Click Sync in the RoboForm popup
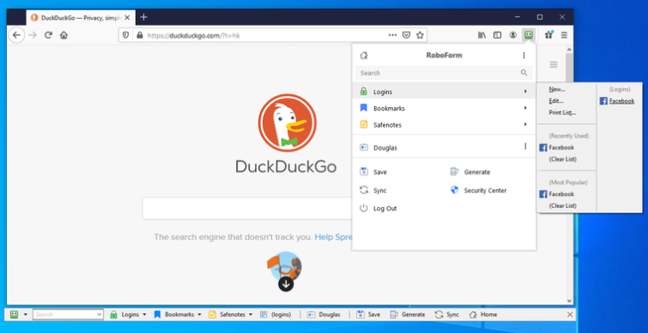The height and width of the screenshot is (333, 648). [373, 190]
